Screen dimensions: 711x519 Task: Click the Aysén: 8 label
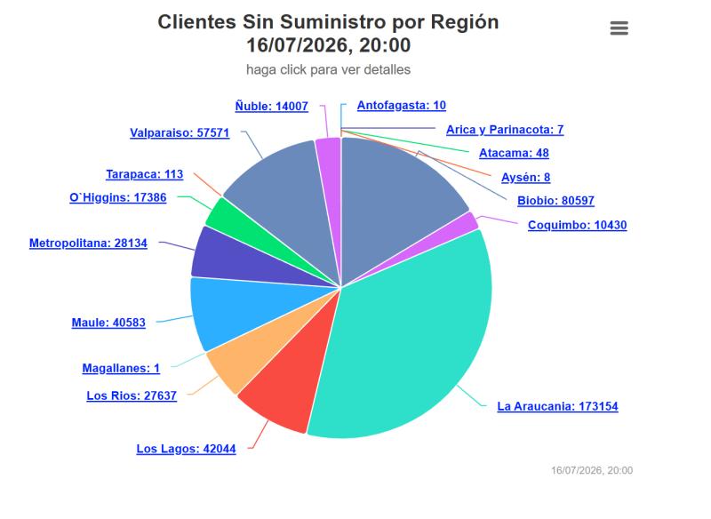[525, 177]
